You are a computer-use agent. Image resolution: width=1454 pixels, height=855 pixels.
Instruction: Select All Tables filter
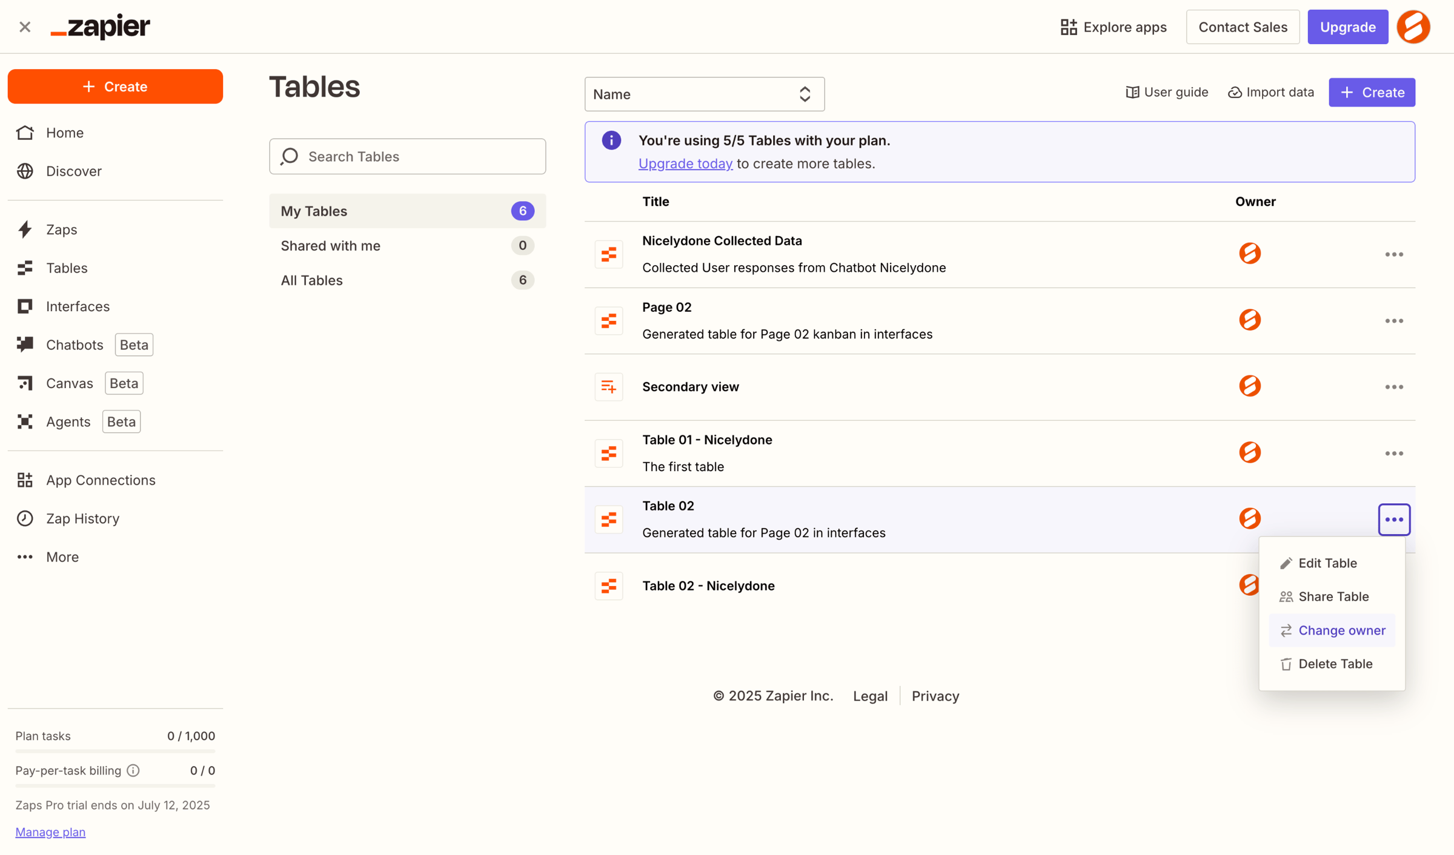click(408, 280)
